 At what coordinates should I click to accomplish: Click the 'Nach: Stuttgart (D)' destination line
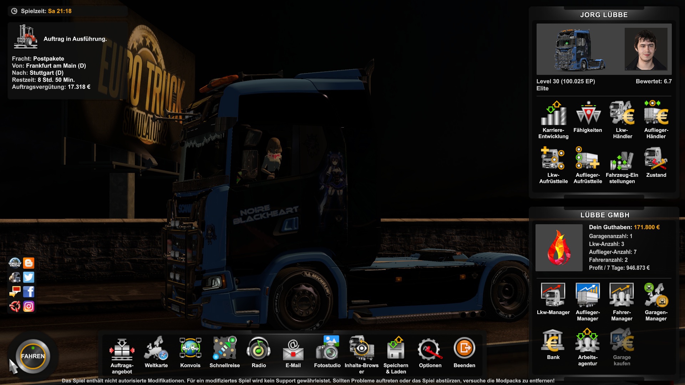pyautogui.click(x=38, y=73)
